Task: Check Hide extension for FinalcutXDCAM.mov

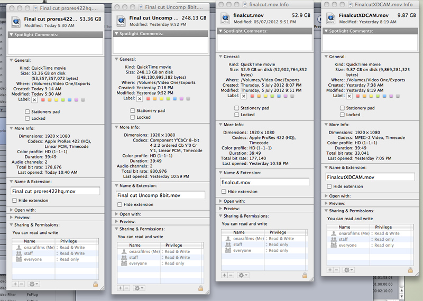Action: (330, 186)
